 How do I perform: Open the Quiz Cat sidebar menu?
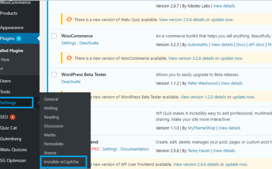tap(8, 128)
